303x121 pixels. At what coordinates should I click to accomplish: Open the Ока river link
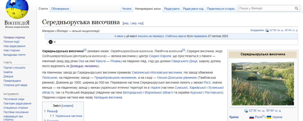point(81,61)
